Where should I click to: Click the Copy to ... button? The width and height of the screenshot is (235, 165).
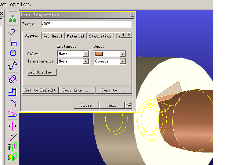click(114, 90)
